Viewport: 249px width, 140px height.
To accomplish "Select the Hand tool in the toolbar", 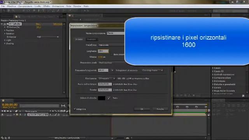I will [9, 10].
